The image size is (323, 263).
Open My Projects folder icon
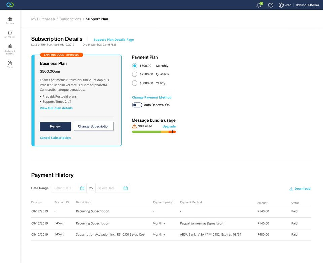point(10,33)
